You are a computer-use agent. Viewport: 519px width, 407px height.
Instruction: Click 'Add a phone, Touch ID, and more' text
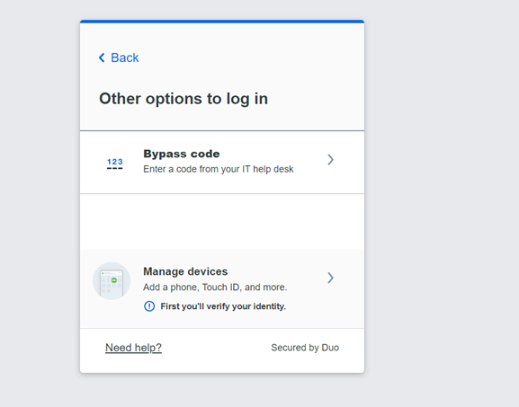tap(215, 287)
